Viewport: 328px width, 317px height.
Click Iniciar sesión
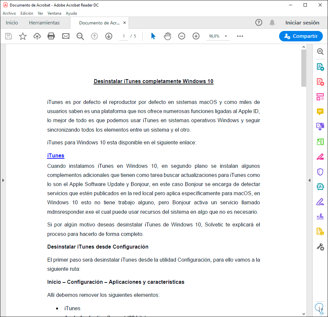point(302,22)
